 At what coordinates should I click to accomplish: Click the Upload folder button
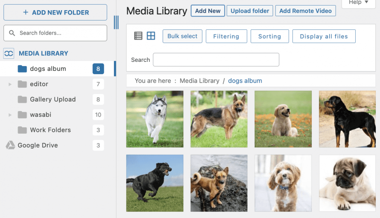(250, 11)
